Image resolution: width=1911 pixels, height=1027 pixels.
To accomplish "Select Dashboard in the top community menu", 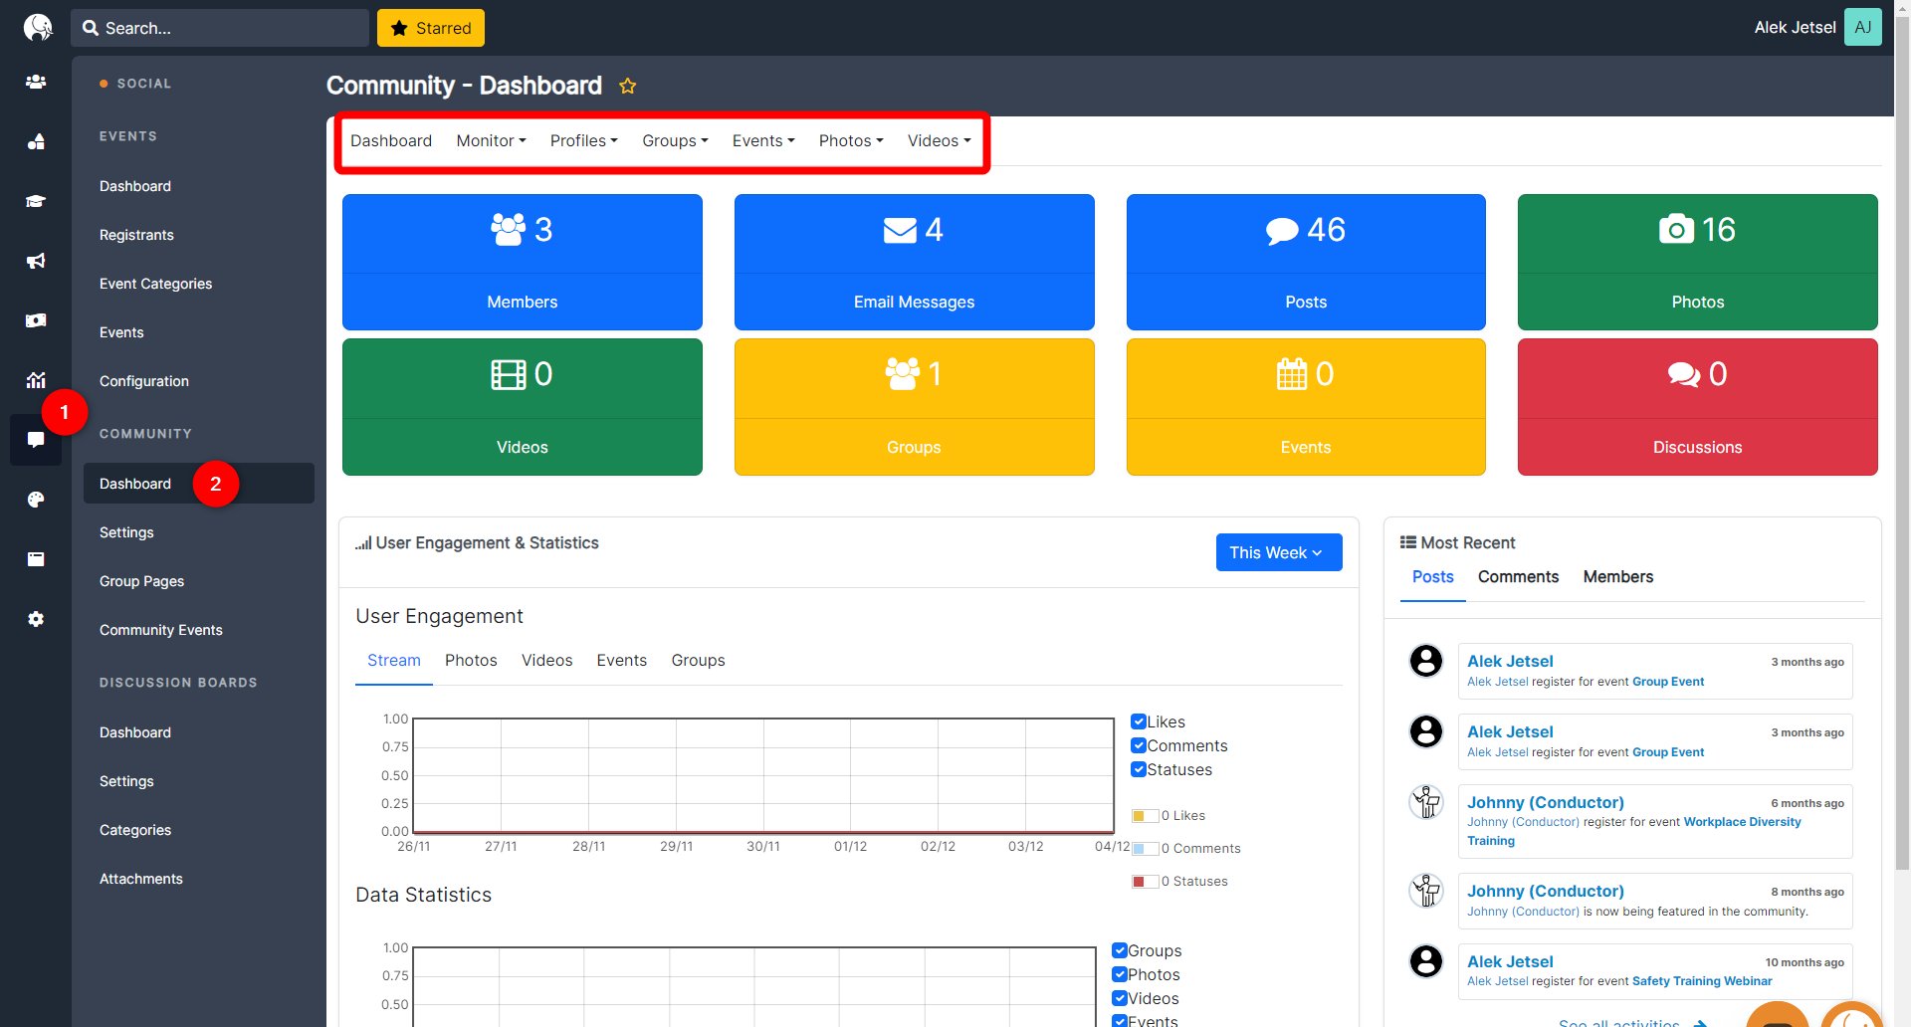I will [391, 141].
